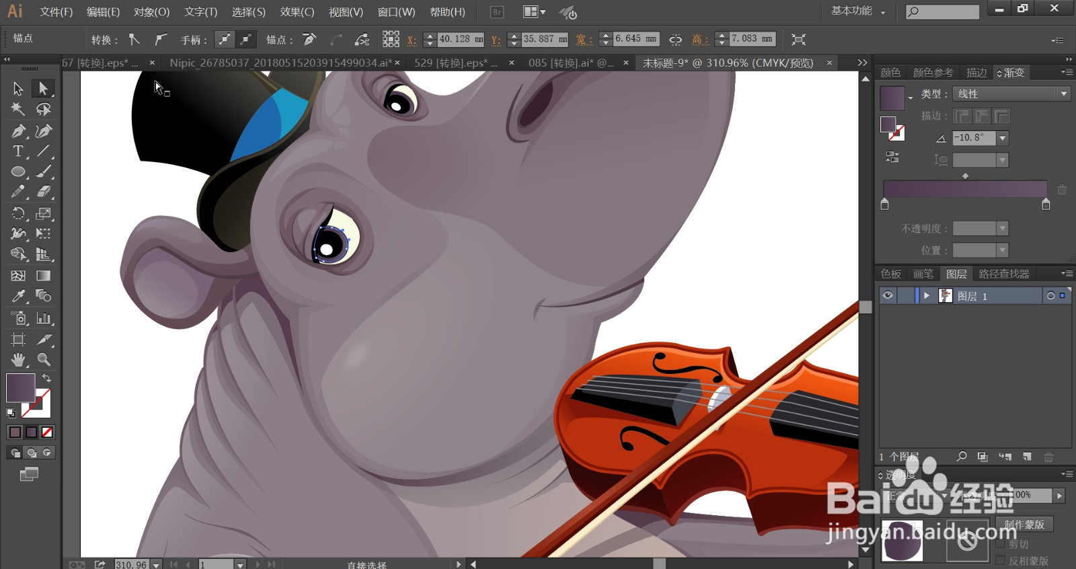The image size is (1076, 569).
Task: Toggle visibility of 图层 1
Action: pyautogui.click(x=888, y=295)
